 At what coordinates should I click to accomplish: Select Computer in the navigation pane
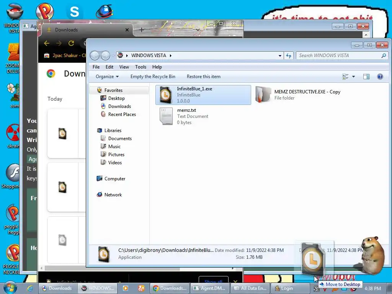pyautogui.click(x=115, y=179)
